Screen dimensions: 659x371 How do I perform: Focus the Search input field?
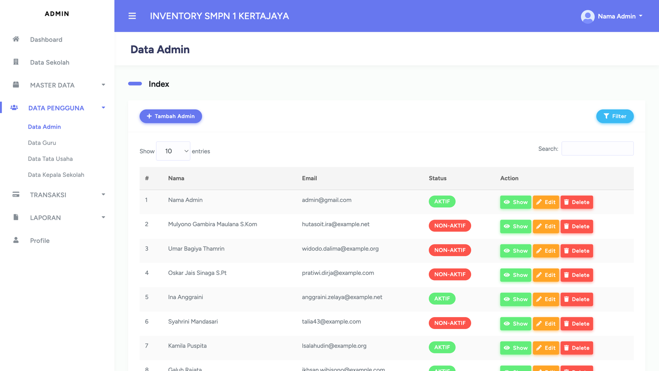click(597, 148)
